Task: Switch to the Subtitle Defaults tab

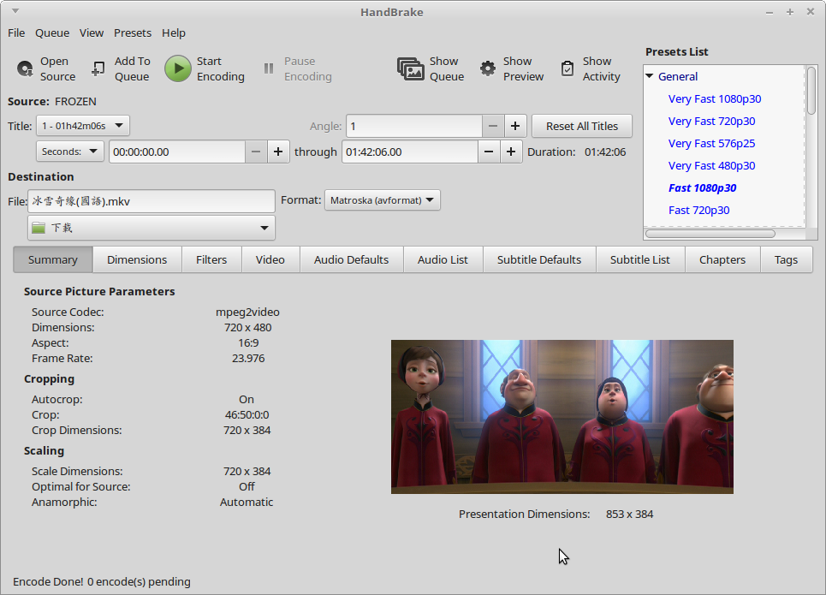Action: (539, 259)
